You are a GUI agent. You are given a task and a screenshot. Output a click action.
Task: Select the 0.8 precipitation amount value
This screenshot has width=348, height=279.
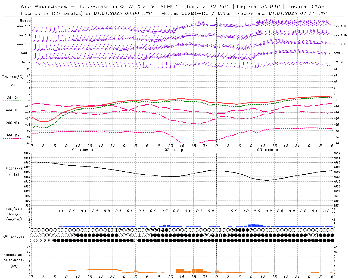(246, 211)
